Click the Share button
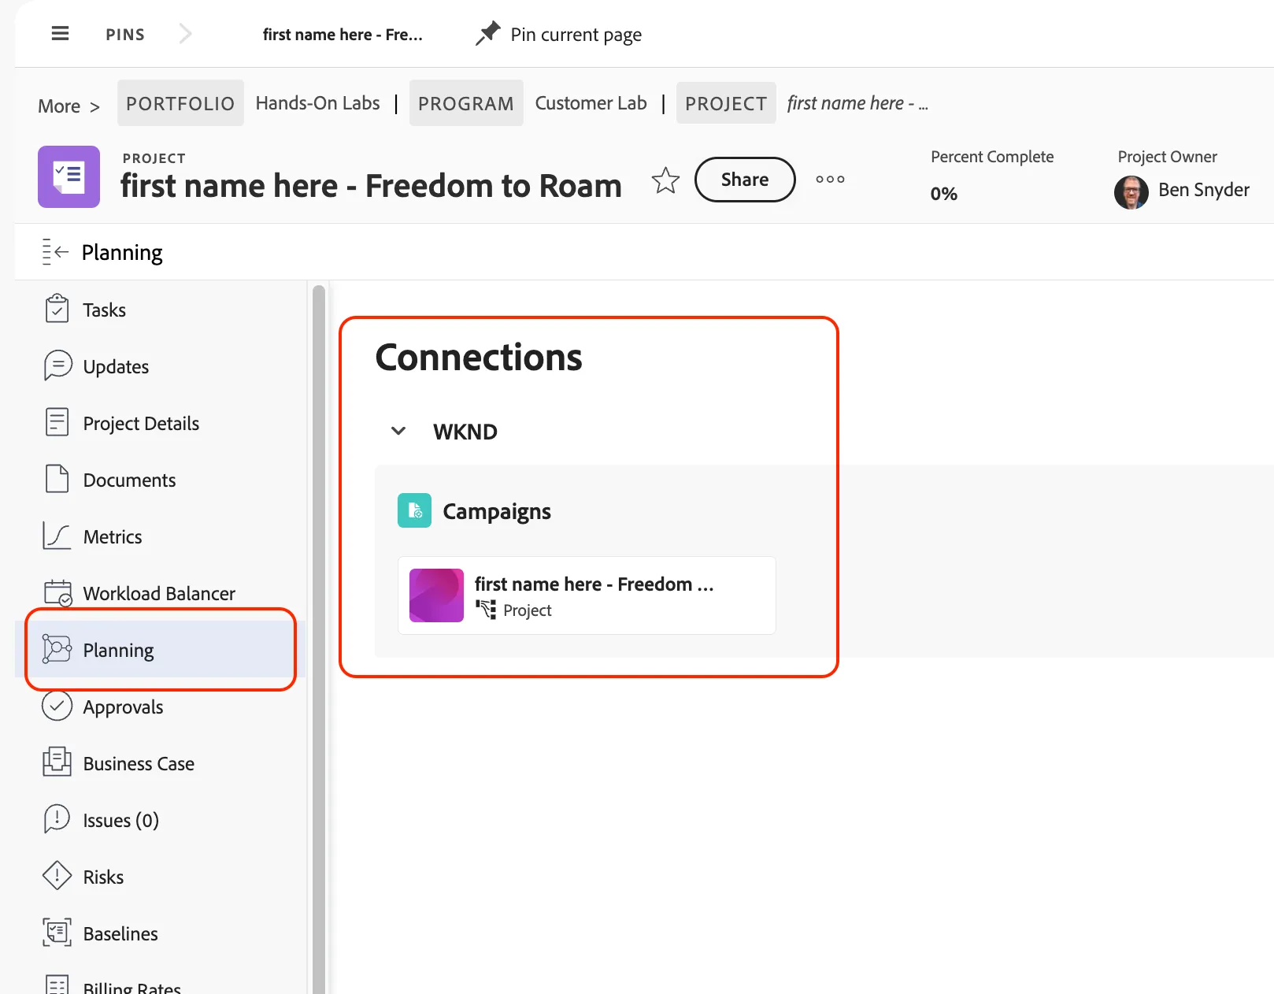The width and height of the screenshot is (1274, 994). tap(745, 180)
